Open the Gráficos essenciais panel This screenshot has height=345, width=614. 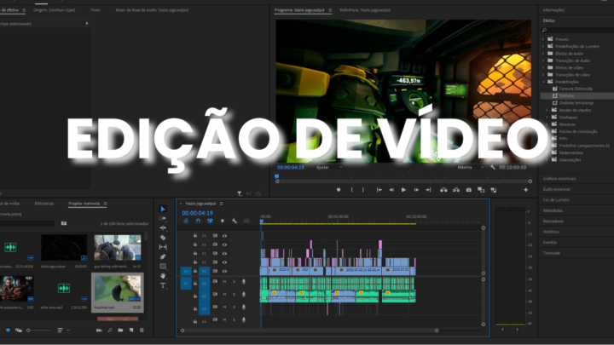[x=559, y=178]
